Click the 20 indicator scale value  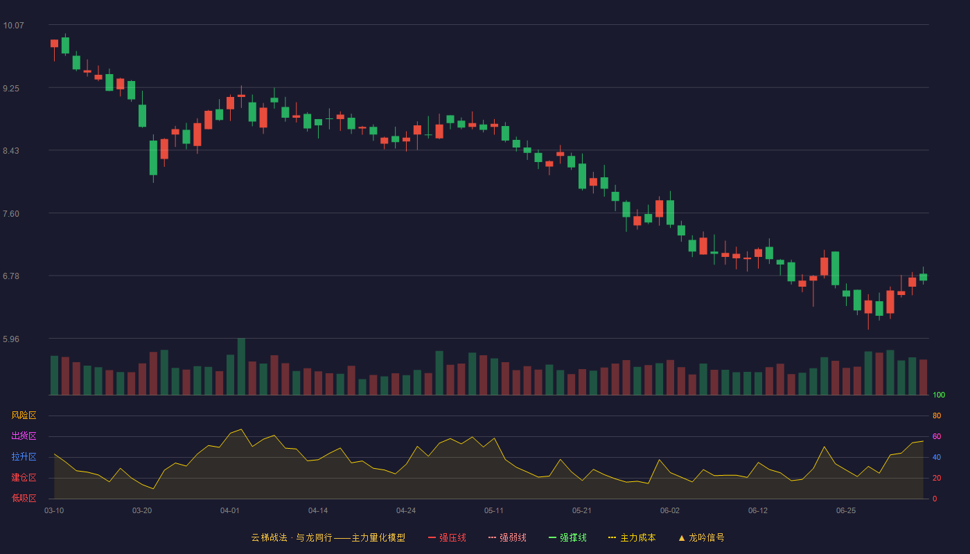937,478
